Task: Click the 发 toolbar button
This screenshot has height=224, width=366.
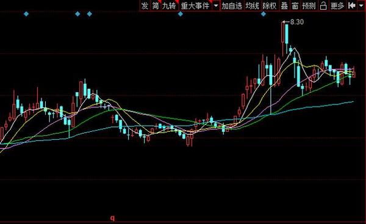Action: point(145,5)
